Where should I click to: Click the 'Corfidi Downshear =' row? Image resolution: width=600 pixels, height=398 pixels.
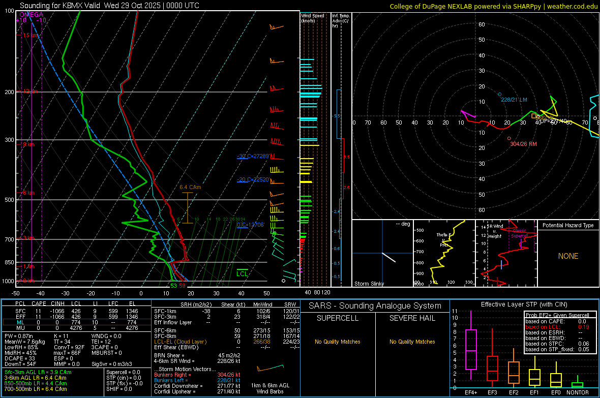coord(197,386)
